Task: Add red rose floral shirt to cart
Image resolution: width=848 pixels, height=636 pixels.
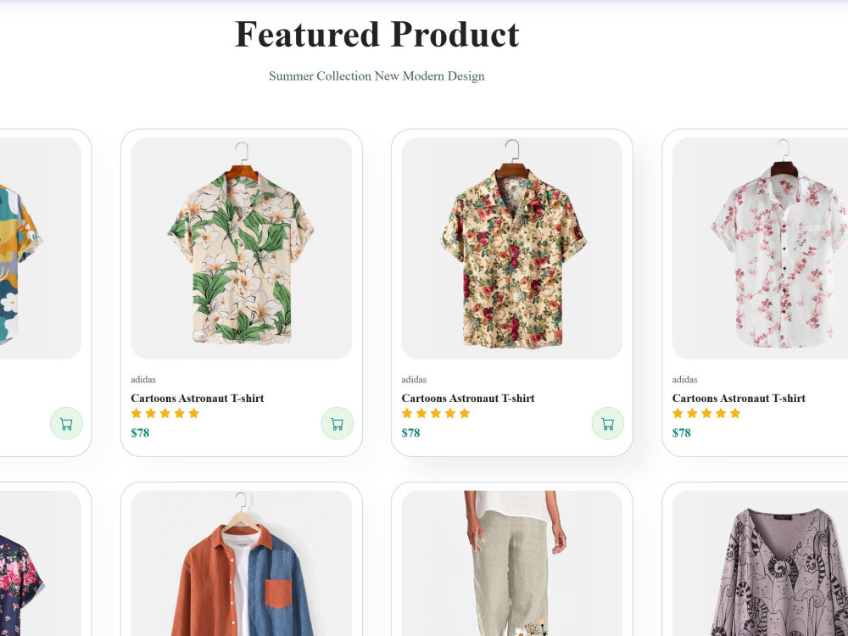Action: tap(607, 423)
